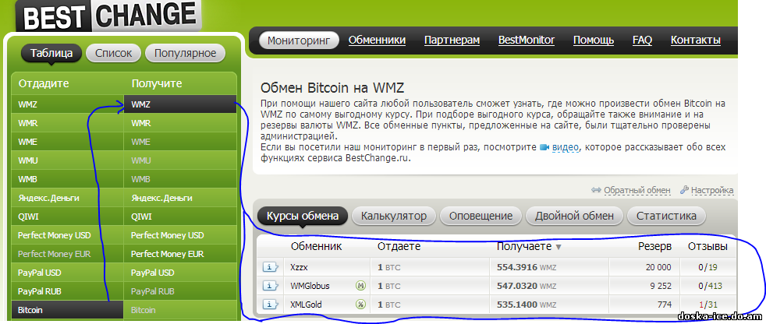Click the video camera icon before видео
The height and width of the screenshot is (324, 766).
click(544, 147)
